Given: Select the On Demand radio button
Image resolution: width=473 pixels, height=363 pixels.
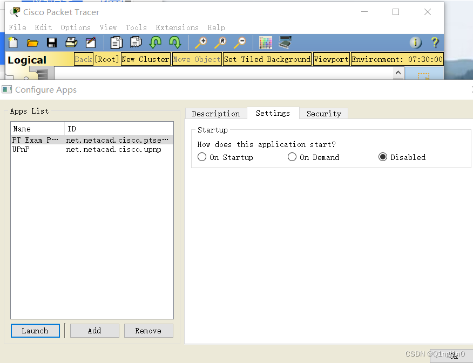Looking at the screenshot, I should pos(292,157).
